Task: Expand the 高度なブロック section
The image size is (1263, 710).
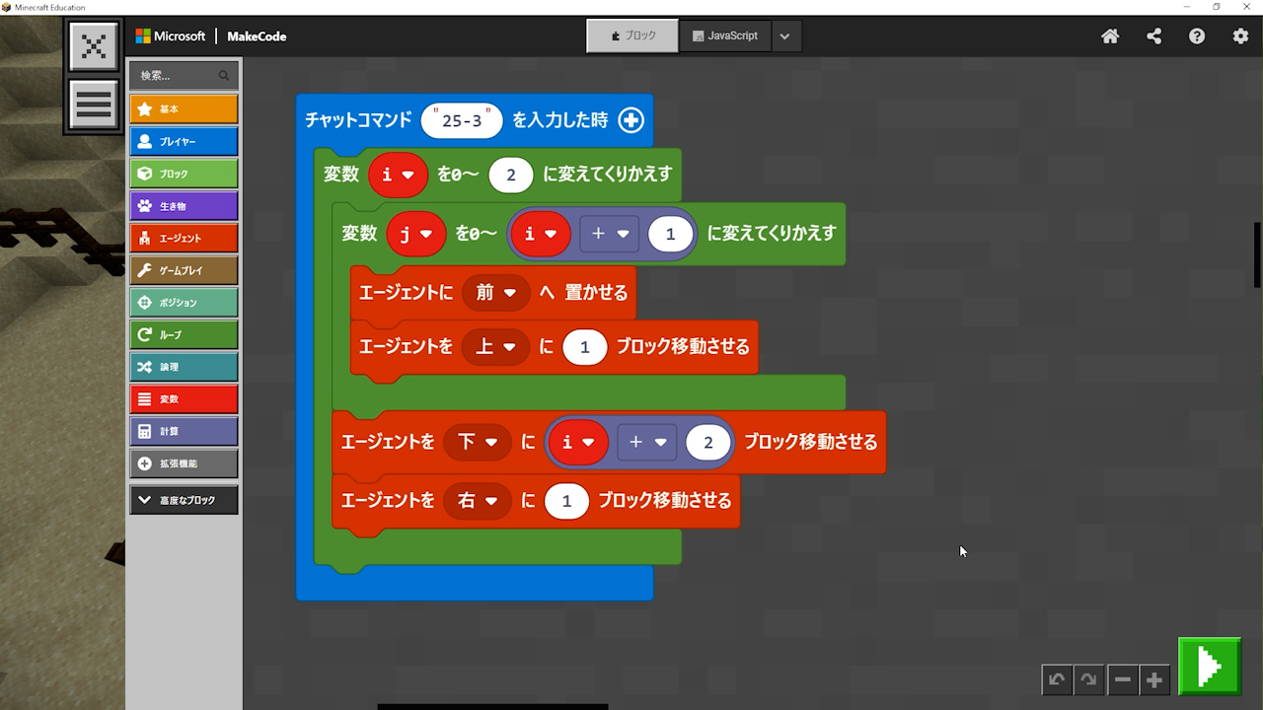Action: click(184, 500)
